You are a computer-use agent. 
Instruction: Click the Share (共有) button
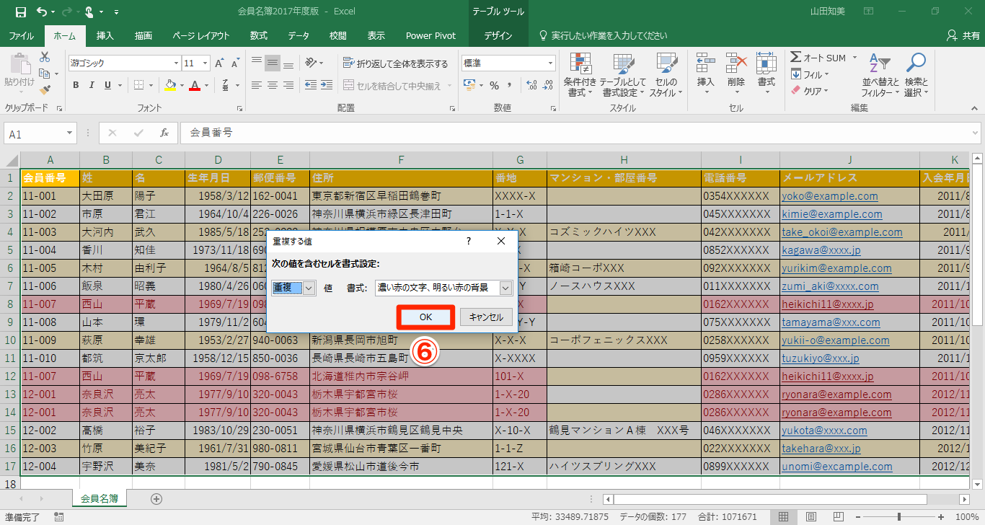coord(963,36)
